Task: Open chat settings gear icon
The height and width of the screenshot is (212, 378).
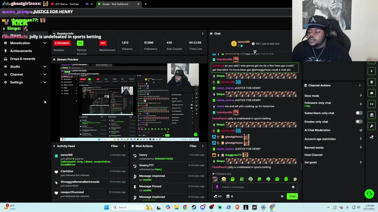Action: [x=282, y=196]
